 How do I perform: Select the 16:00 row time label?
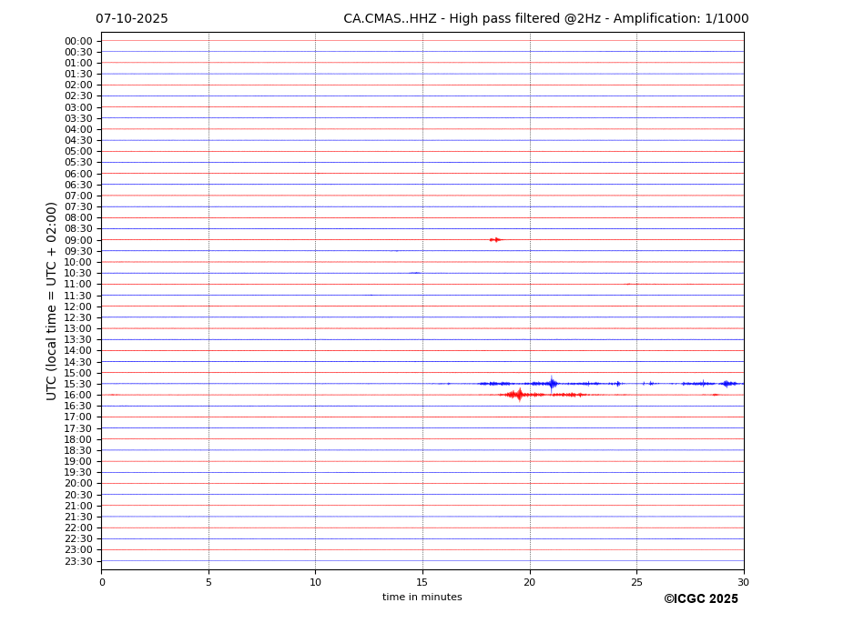tap(78, 395)
